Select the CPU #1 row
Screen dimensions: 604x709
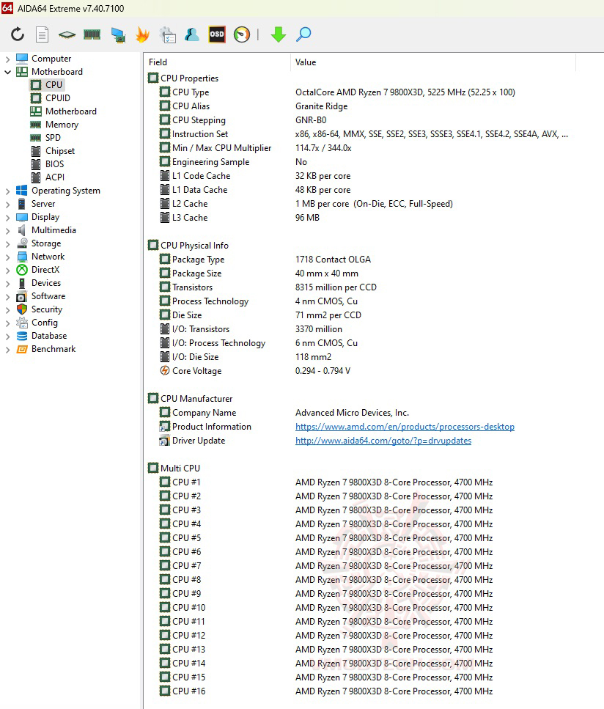point(361,482)
